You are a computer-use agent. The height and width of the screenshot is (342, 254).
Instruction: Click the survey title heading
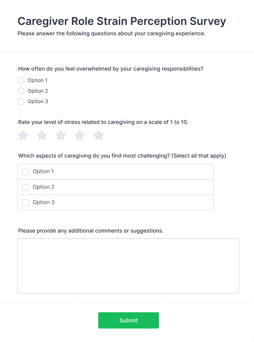[122, 21]
